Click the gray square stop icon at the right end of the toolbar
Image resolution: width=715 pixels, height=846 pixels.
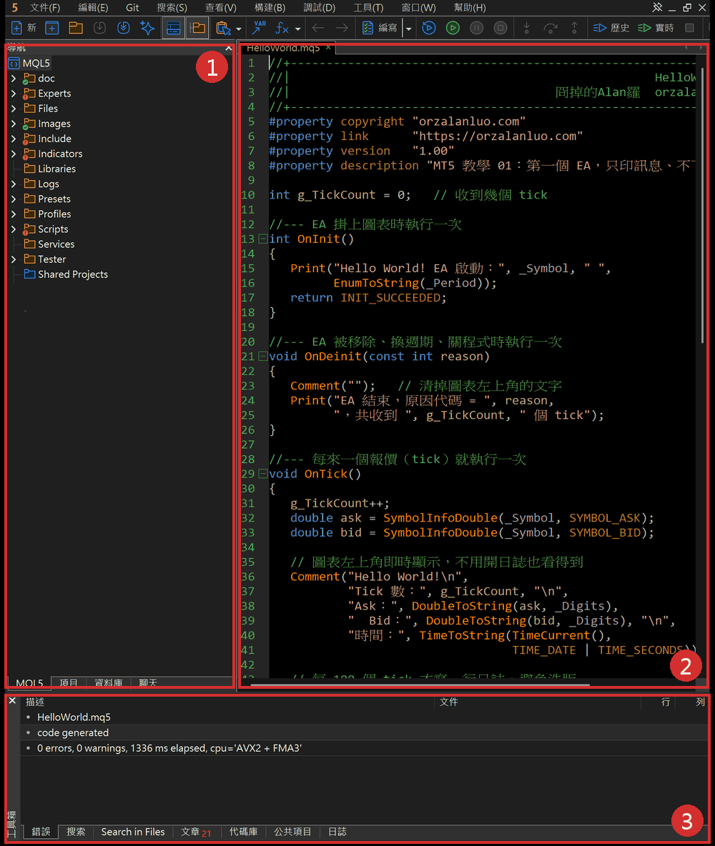690,28
